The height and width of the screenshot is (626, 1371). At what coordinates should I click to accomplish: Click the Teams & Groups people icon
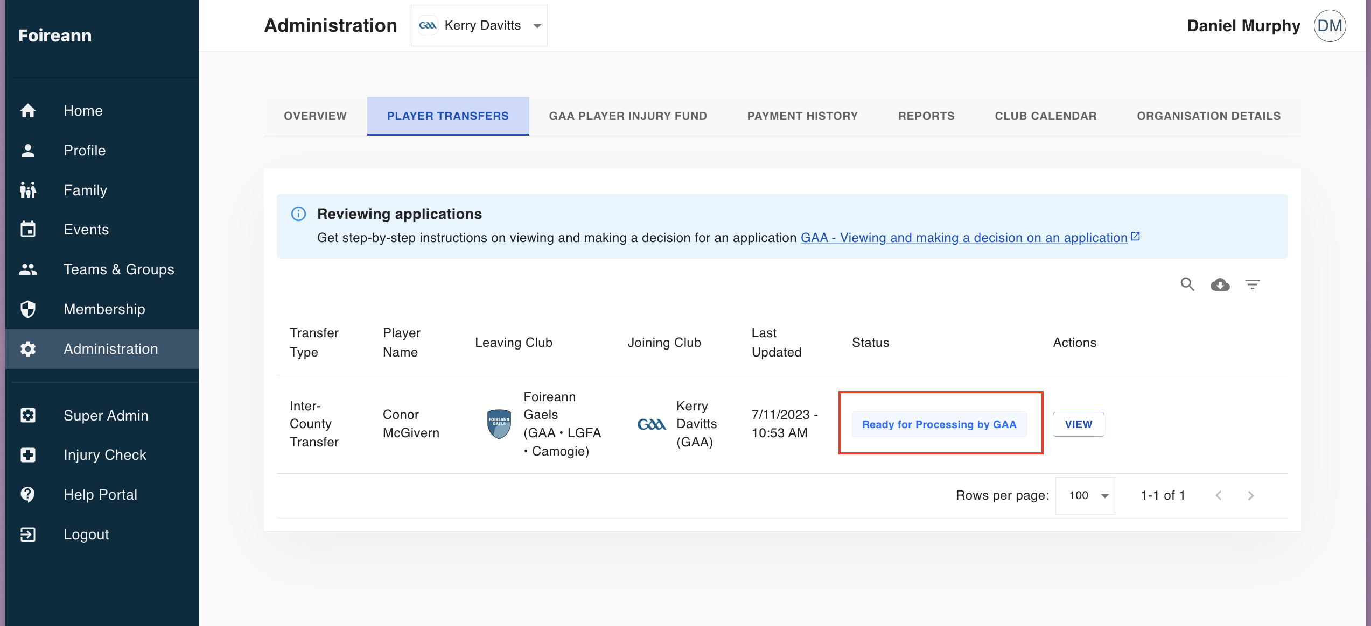[28, 269]
